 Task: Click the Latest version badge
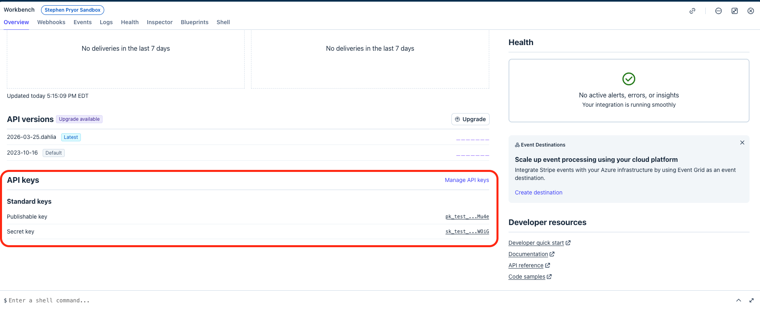(x=71, y=137)
